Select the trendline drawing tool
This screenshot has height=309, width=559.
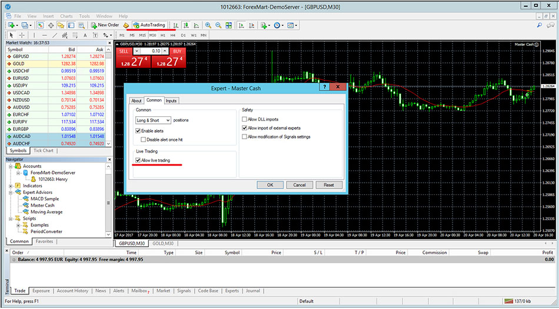coord(55,35)
